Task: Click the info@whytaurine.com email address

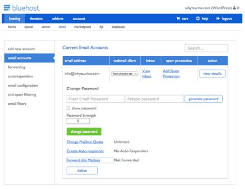Action: point(82,74)
